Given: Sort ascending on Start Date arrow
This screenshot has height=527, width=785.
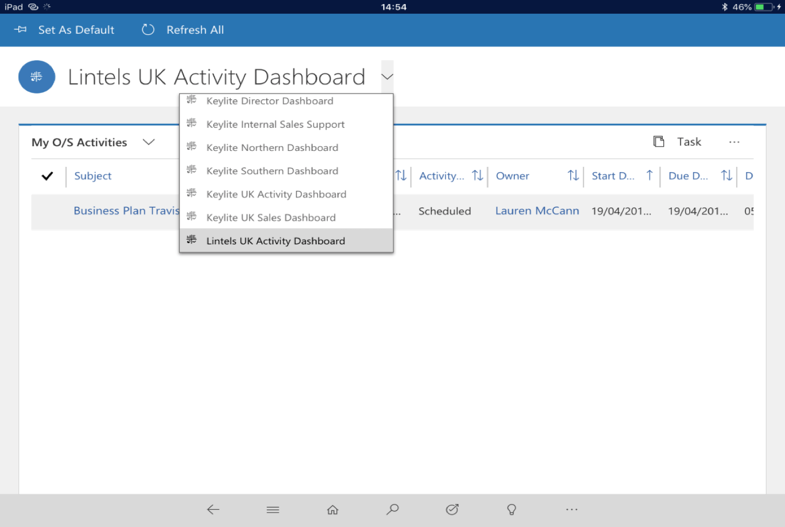Looking at the screenshot, I should pos(650,175).
